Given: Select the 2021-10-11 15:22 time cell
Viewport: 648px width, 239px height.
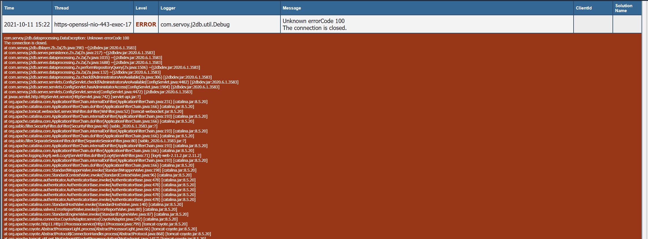Looking at the screenshot, I should pyautogui.click(x=27, y=24).
